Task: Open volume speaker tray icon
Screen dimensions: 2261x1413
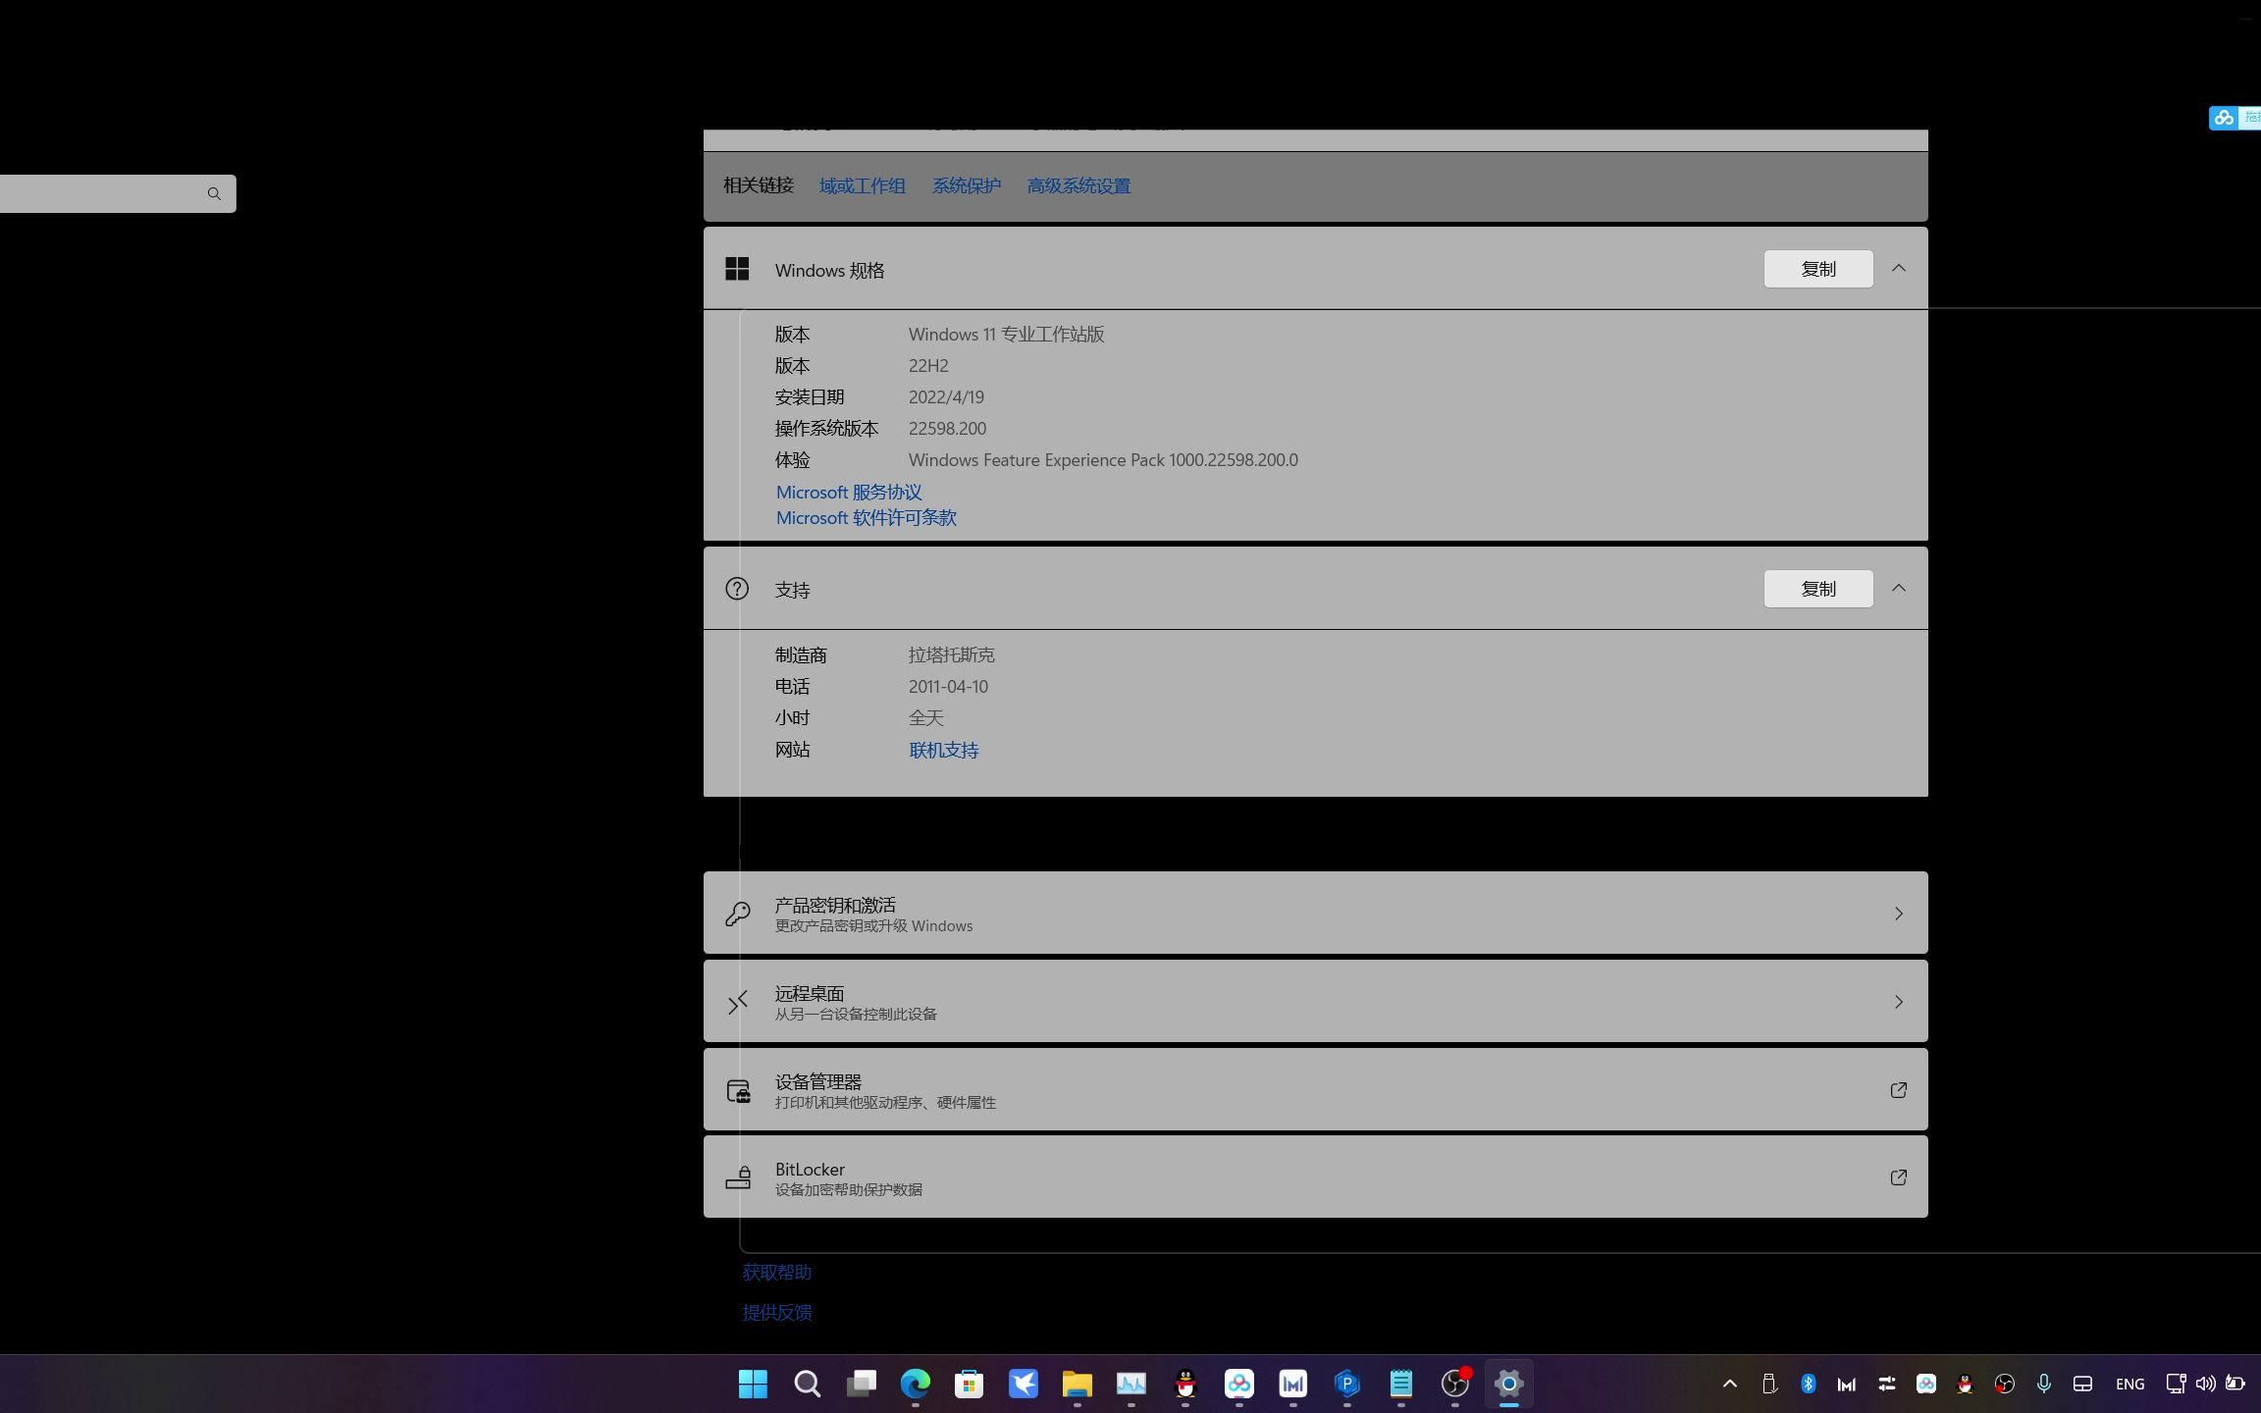Action: coord(2205,1384)
